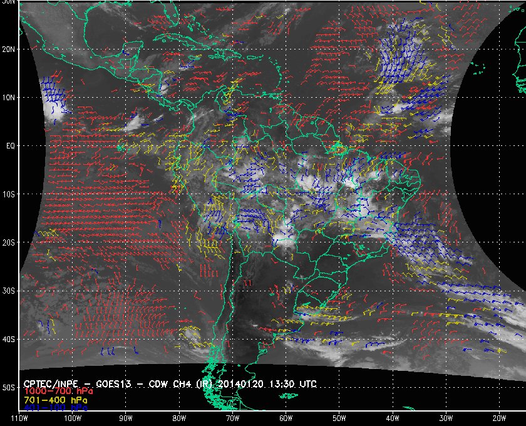Click the 50S latitude label

click(x=9, y=387)
